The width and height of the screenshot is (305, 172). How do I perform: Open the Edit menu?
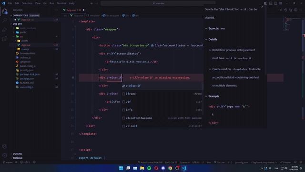(x=17, y=3)
